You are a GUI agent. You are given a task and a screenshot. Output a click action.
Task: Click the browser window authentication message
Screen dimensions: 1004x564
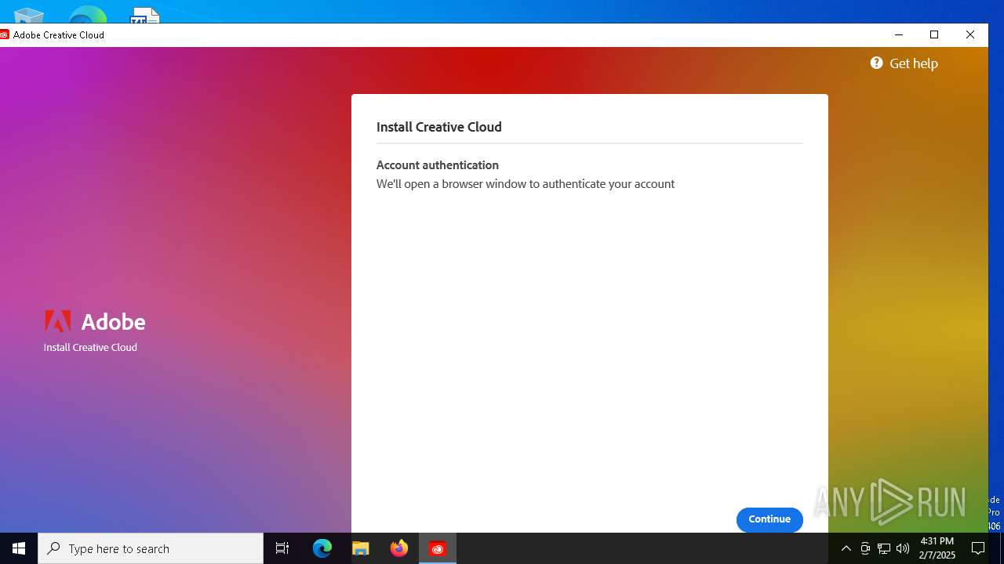coord(526,184)
